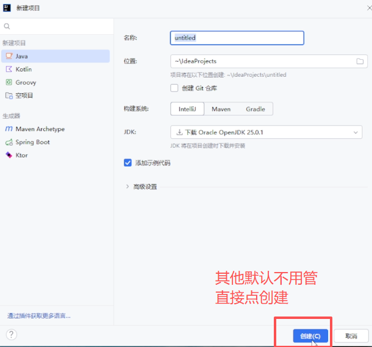372x347 pixels.
Task: Select the Kotlin icon in sidebar
Action: 9,70
